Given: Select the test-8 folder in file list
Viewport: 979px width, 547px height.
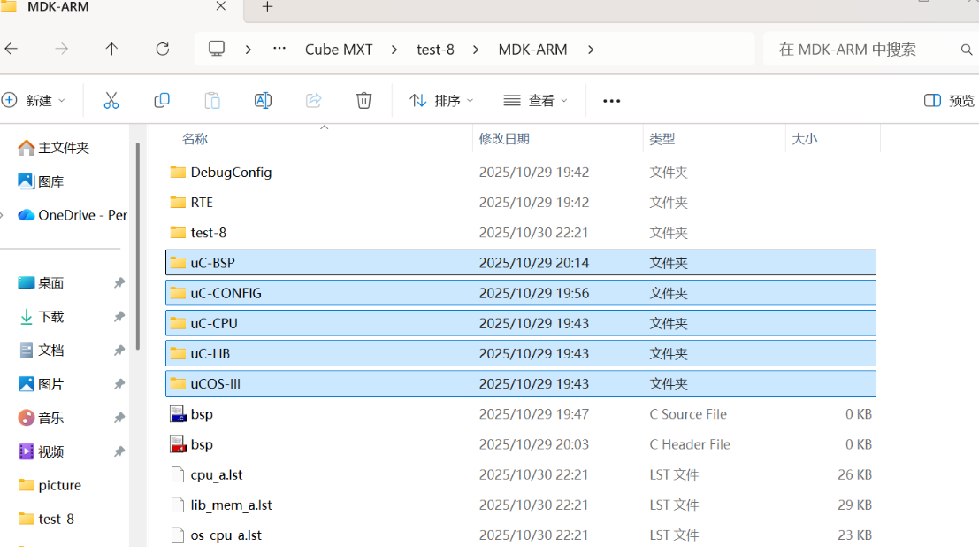Looking at the screenshot, I should pos(521,233).
